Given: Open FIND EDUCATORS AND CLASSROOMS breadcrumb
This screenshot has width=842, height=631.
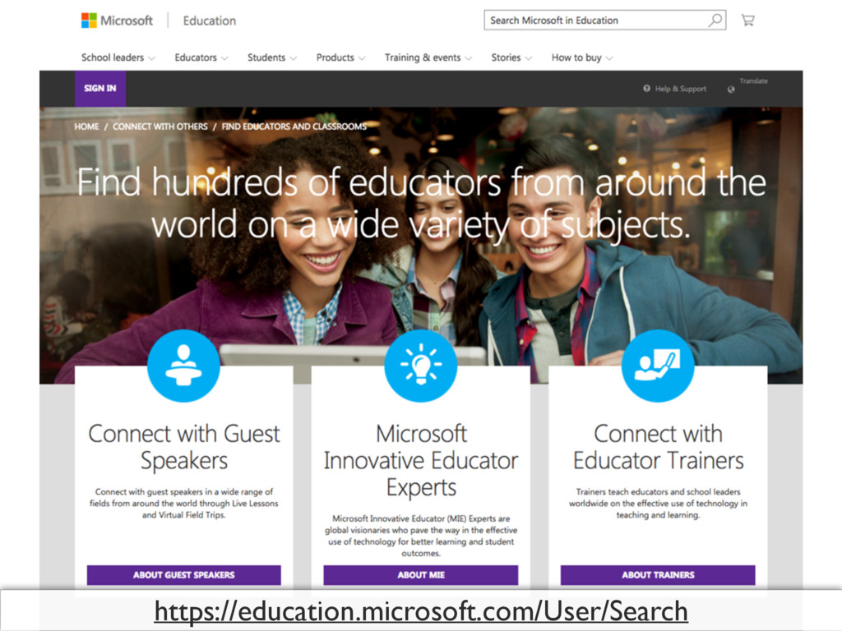Looking at the screenshot, I should click(x=294, y=127).
